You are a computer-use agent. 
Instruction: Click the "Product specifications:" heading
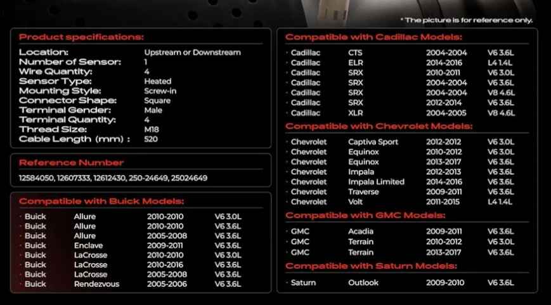pos(81,37)
